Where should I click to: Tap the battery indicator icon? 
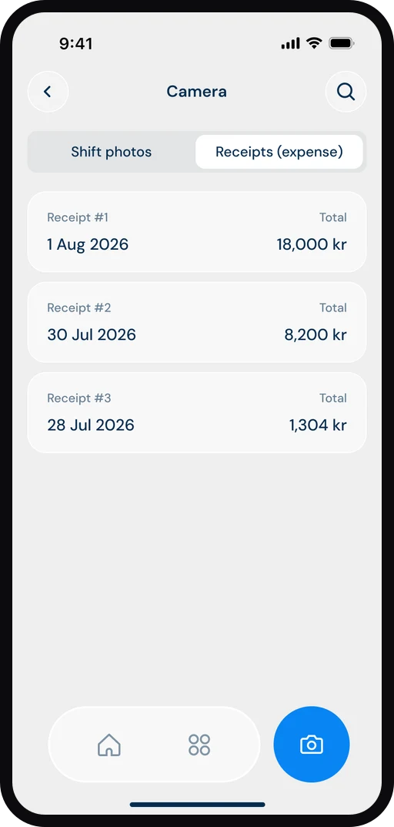pyautogui.click(x=342, y=43)
